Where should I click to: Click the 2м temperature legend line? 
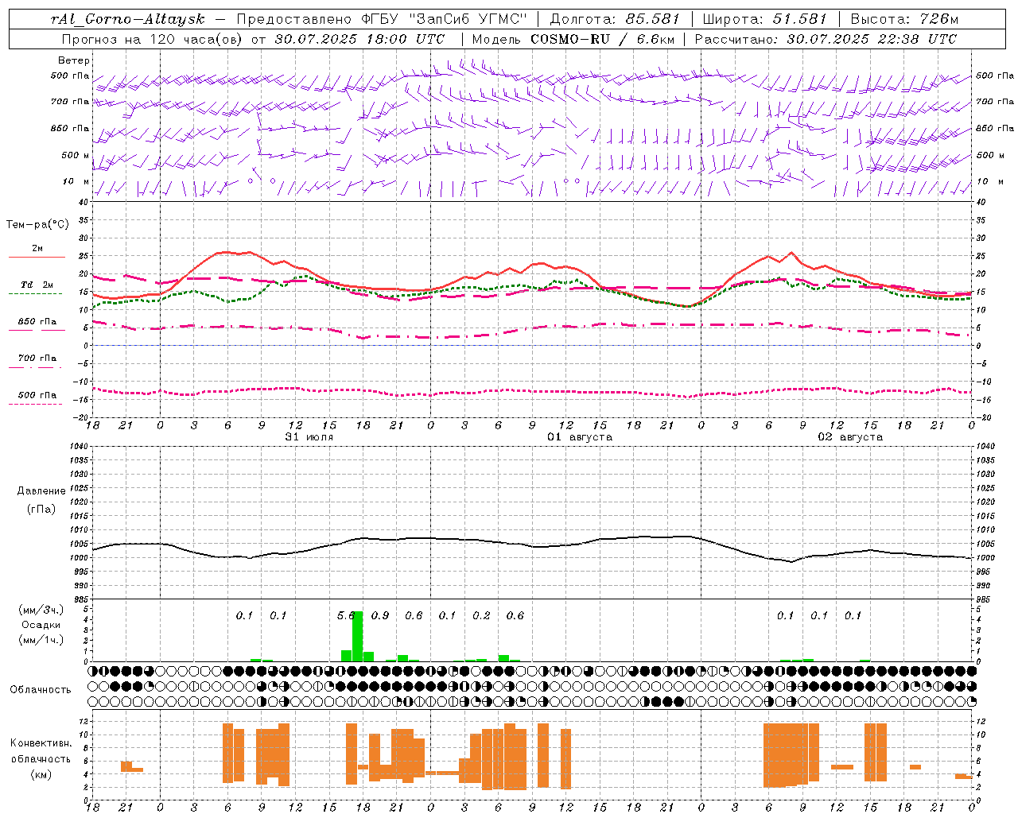[x=37, y=258]
